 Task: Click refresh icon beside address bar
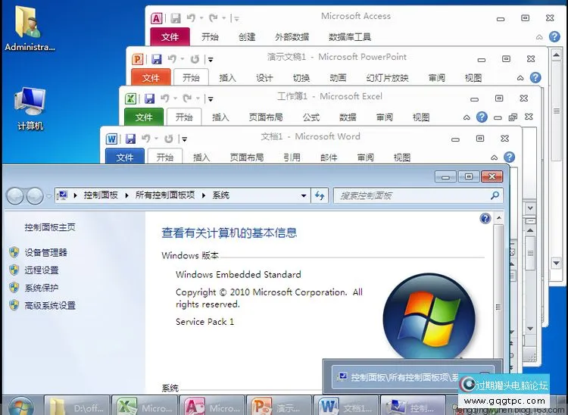coord(320,195)
